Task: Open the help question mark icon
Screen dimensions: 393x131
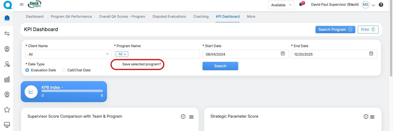Action: coord(381,5)
